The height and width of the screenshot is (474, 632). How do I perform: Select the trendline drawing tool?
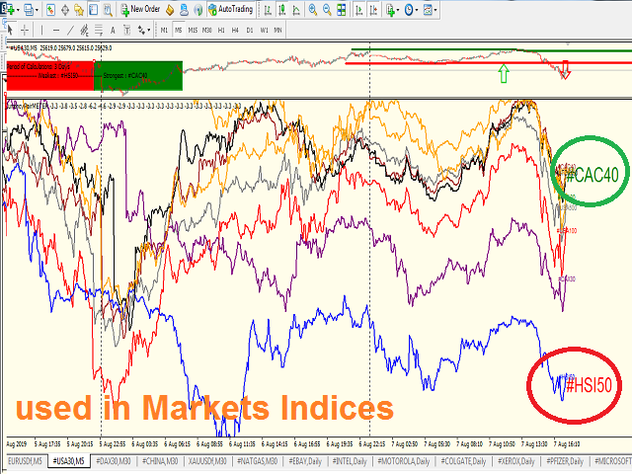tap(70, 30)
